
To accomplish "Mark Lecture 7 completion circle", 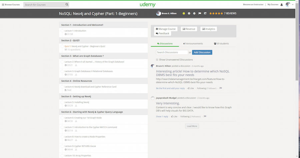I will click(62, 127).
